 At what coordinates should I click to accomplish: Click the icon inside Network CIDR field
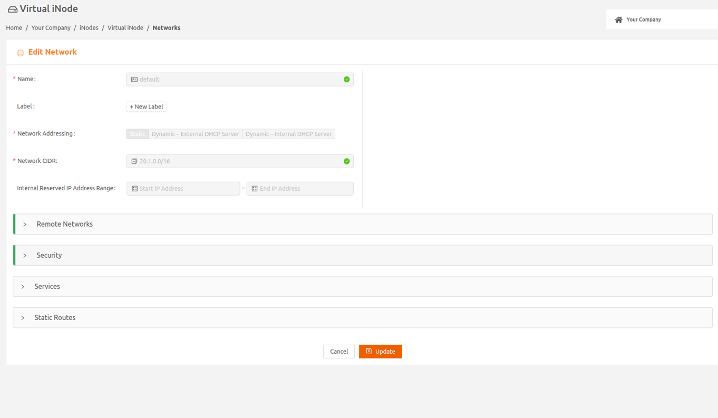tap(134, 161)
